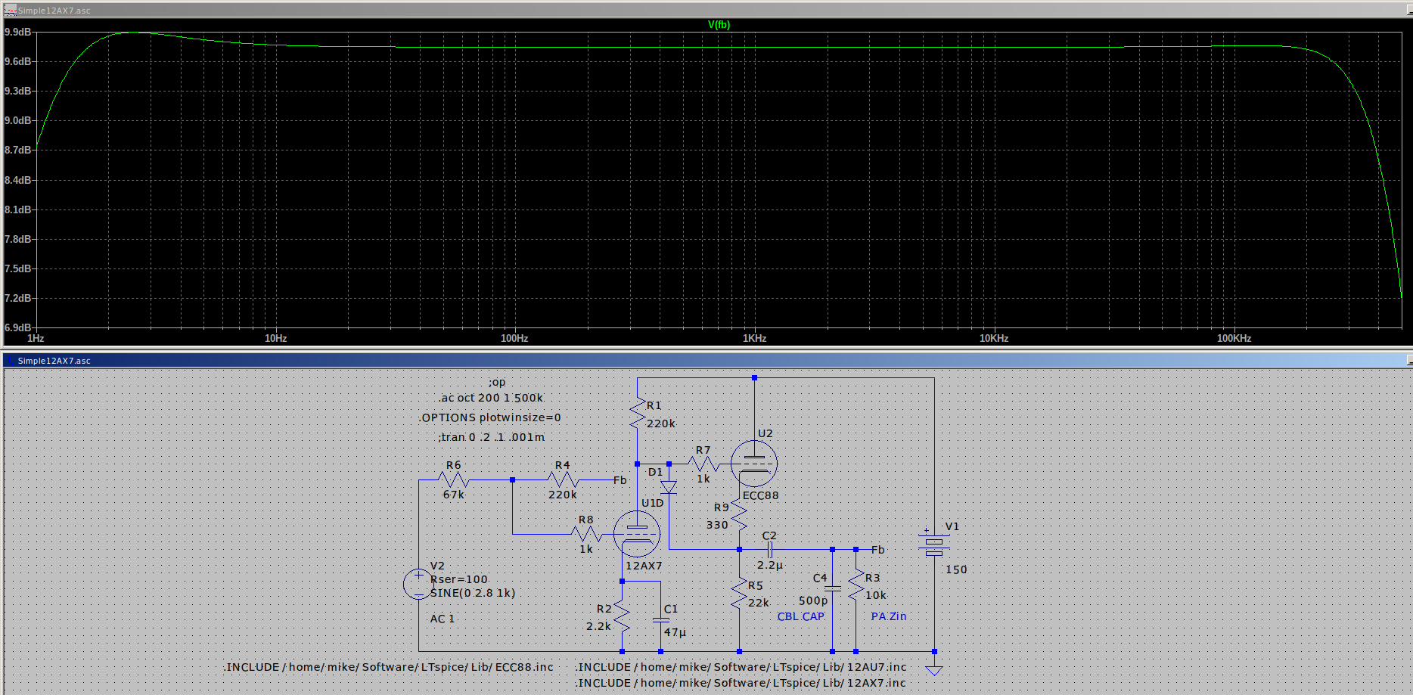Click the 2.2µ value of C2
The height and width of the screenshot is (695, 1413).
[x=770, y=565]
